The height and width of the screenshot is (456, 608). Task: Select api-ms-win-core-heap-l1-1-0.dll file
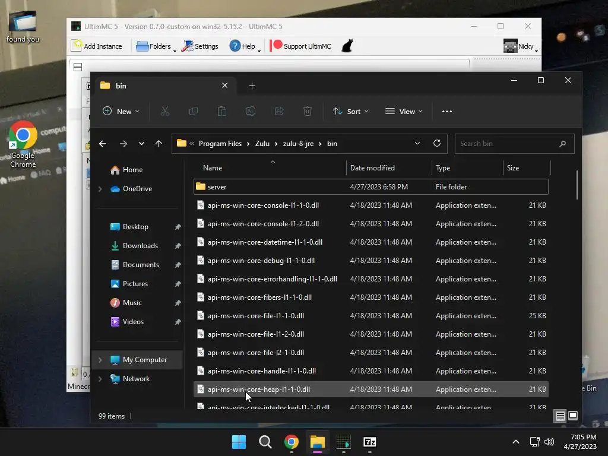pyautogui.click(x=370, y=389)
